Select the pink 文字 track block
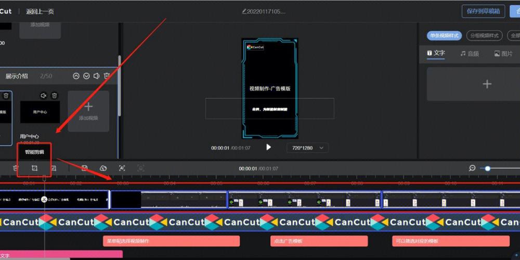520x260 pixels. click(x=61, y=255)
